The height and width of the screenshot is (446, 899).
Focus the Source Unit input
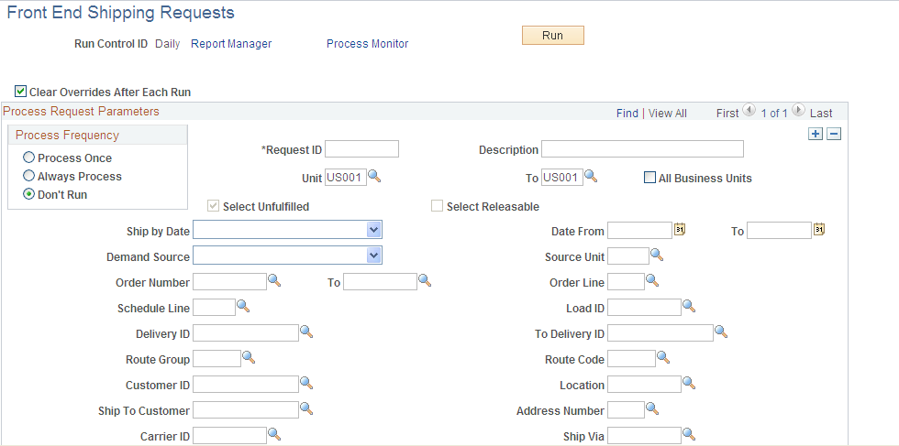tap(627, 256)
